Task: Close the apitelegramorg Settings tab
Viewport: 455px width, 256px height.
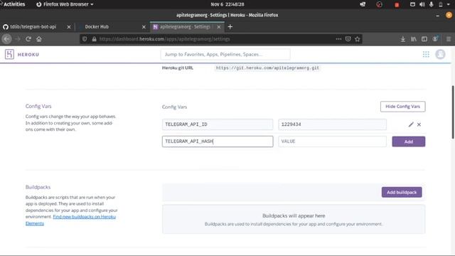Action: click(219, 27)
